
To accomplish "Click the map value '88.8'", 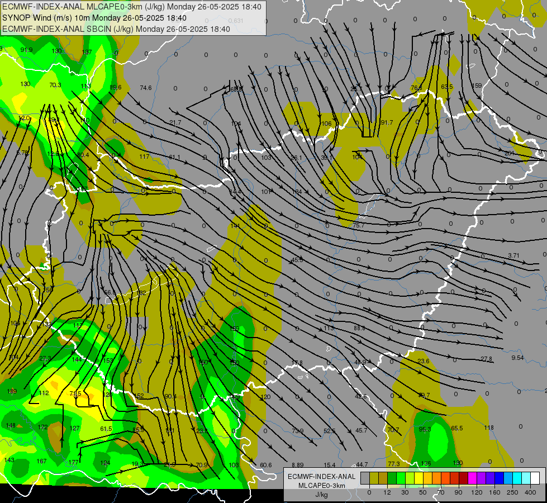I will [x=359, y=328].
